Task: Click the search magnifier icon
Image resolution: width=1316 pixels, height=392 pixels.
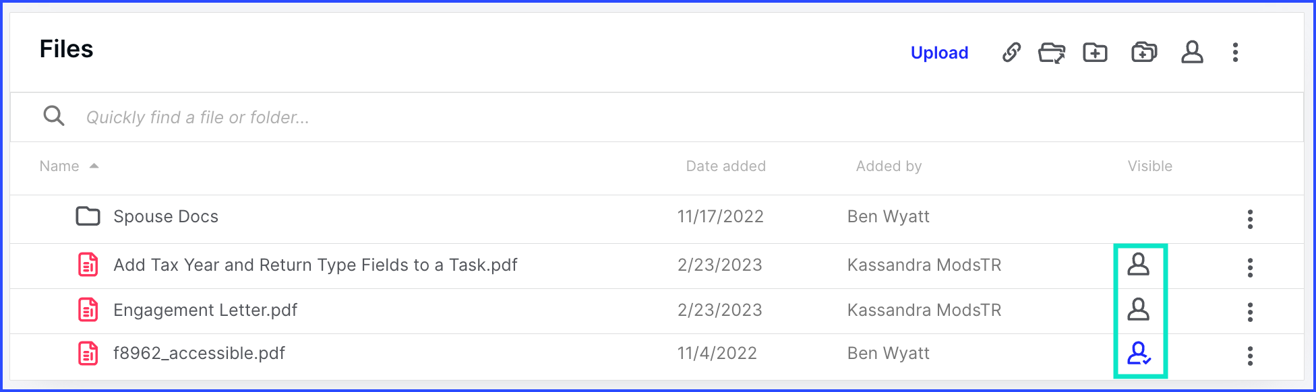Action: tap(54, 116)
